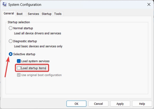Image resolution: width=154 pixels, height=109 pixels.
Task: Click the 'Load basic devices and services only' text
Action: click(38, 46)
